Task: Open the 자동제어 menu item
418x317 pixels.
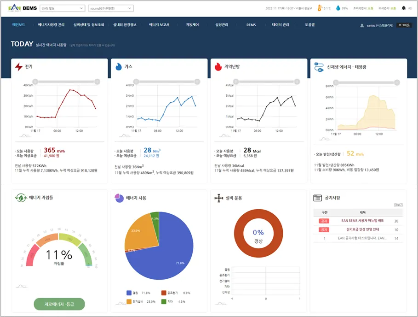Action: coord(192,25)
